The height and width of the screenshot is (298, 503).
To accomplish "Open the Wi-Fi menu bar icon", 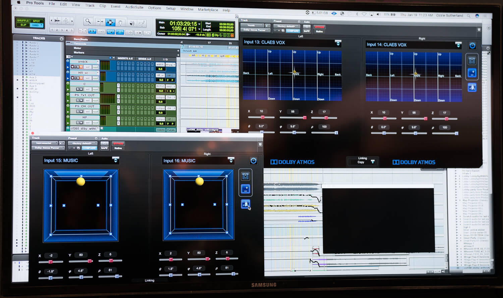I will click(364, 14).
